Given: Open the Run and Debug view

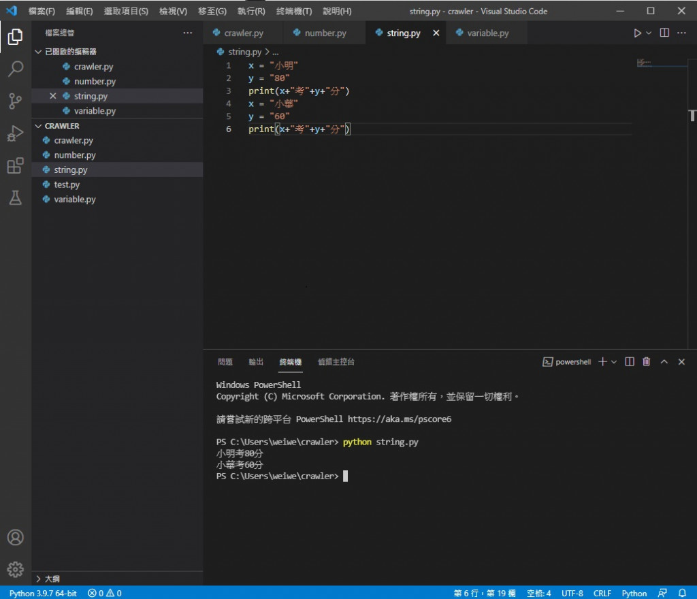Looking at the screenshot, I should [x=15, y=133].
